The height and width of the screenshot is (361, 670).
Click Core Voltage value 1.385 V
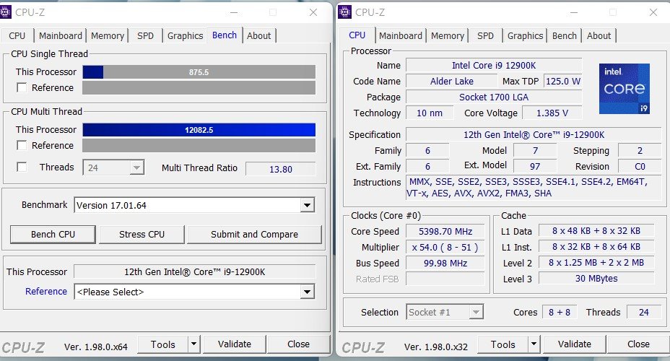(552, 113)
